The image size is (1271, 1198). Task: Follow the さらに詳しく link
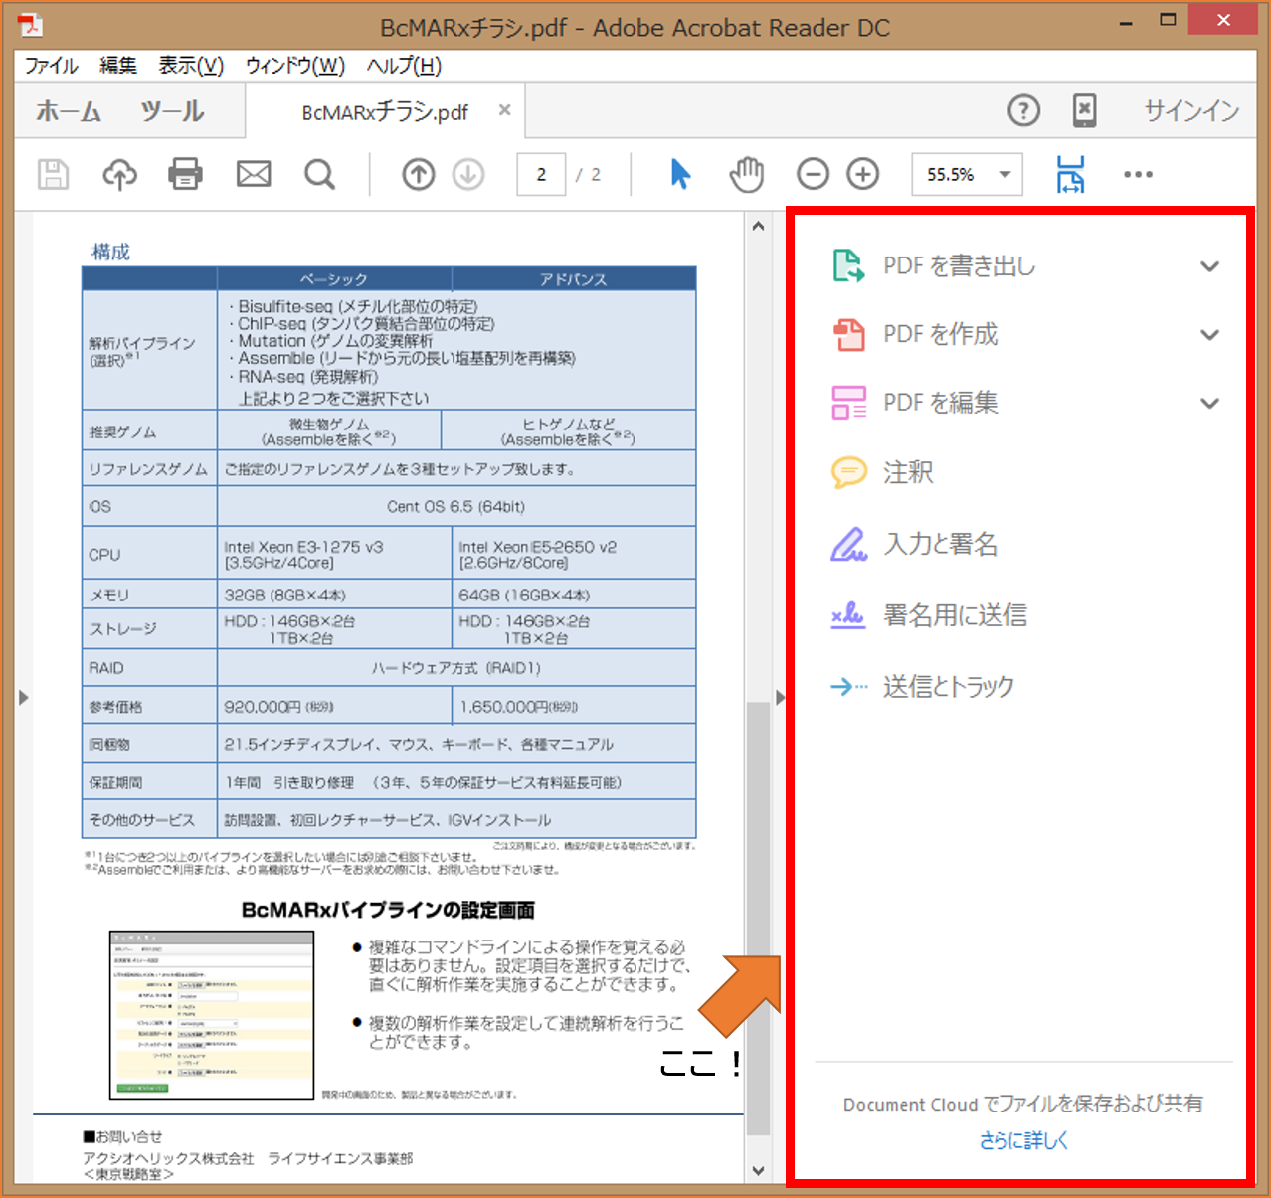1023,1141
